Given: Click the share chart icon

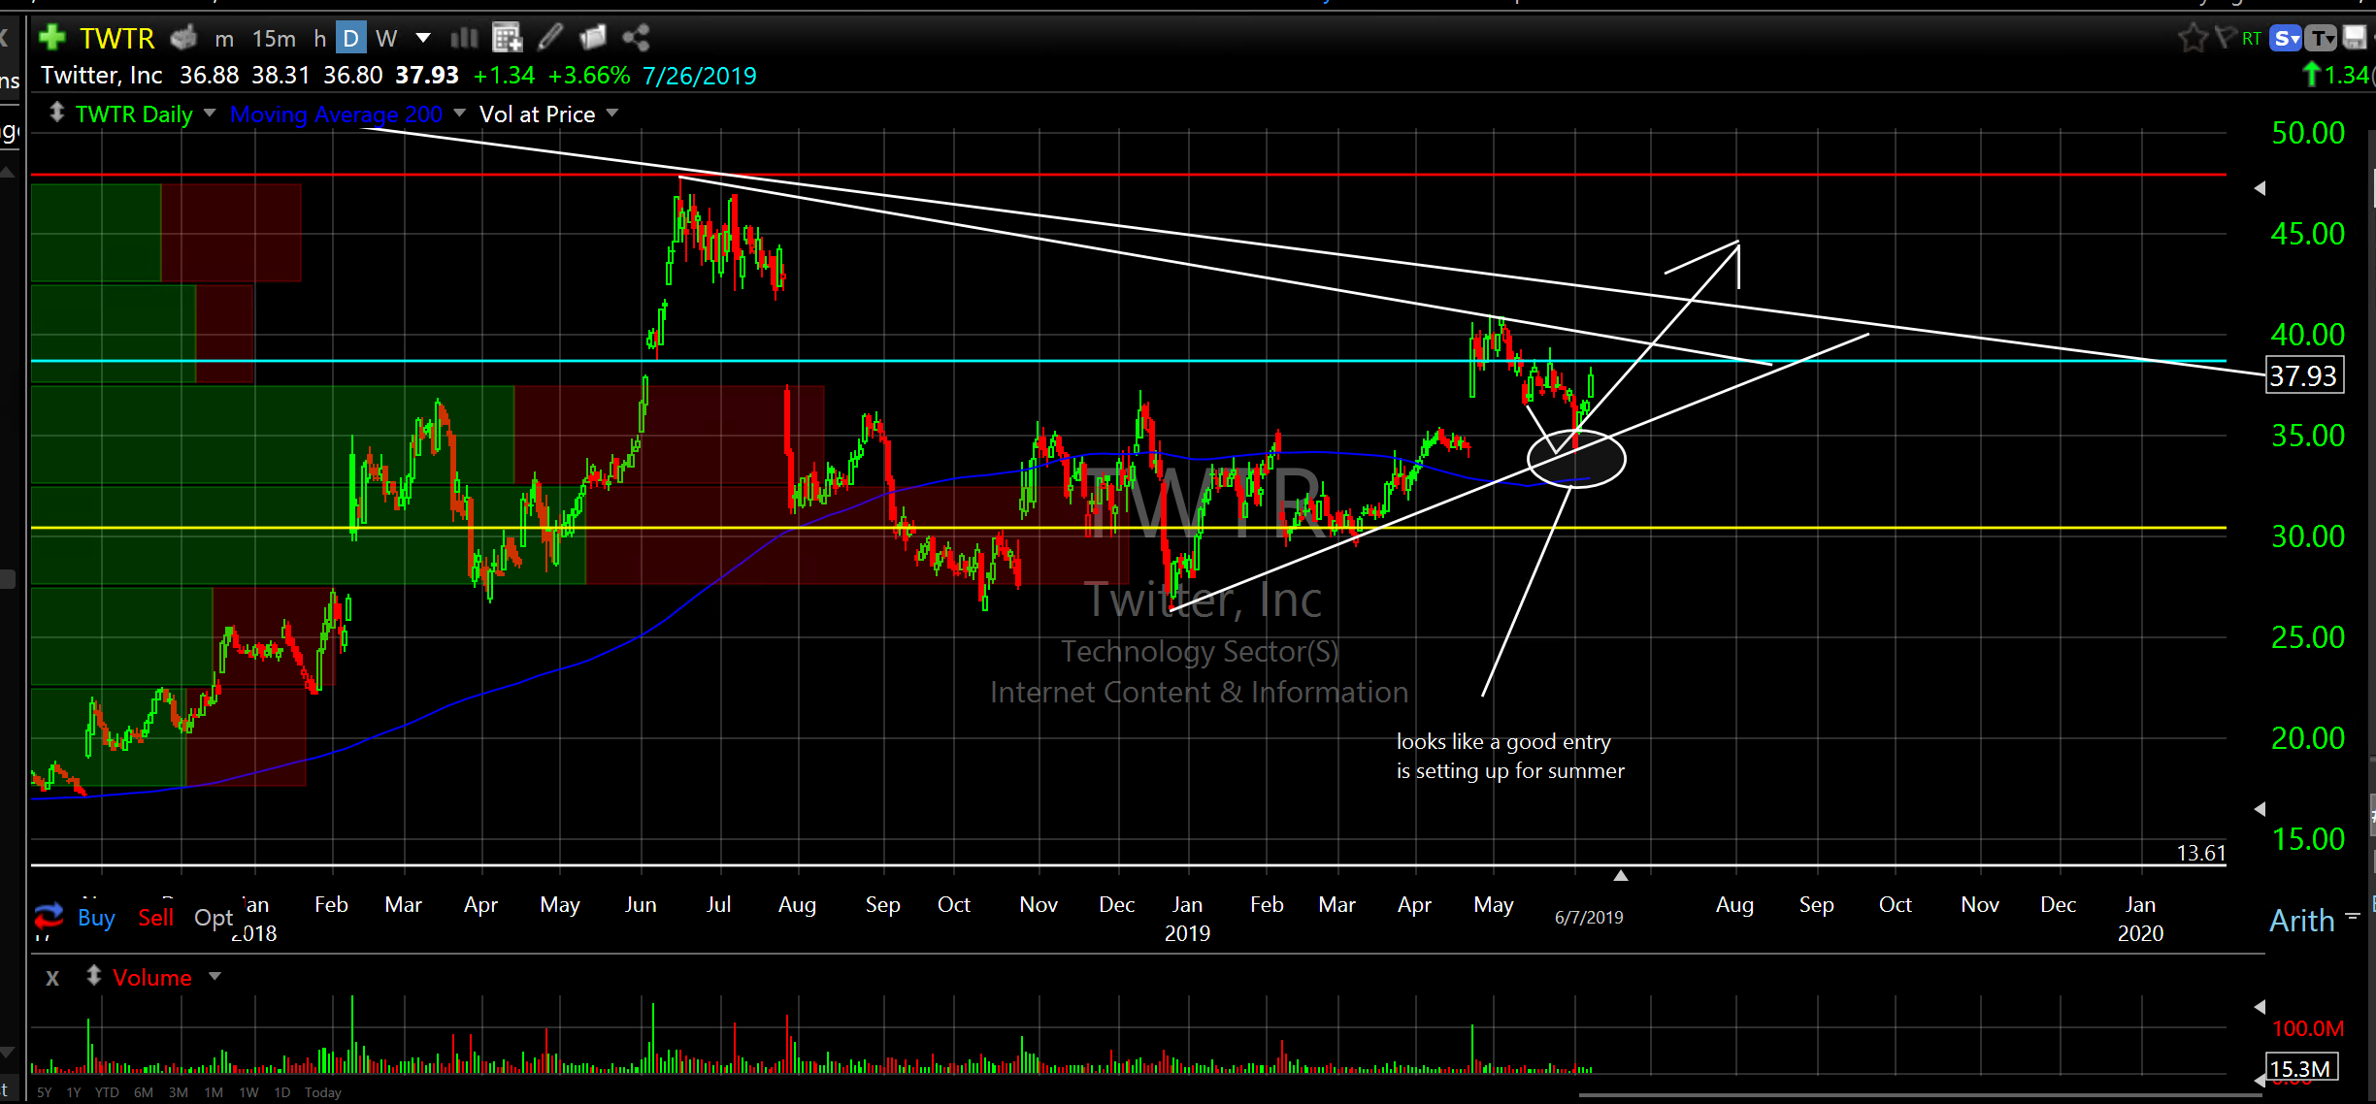Looking at the screenshot, I should [636, 38].
